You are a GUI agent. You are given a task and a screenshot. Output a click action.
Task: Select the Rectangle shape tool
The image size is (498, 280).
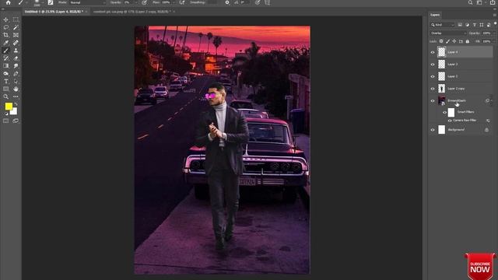[x=5, y=89]
